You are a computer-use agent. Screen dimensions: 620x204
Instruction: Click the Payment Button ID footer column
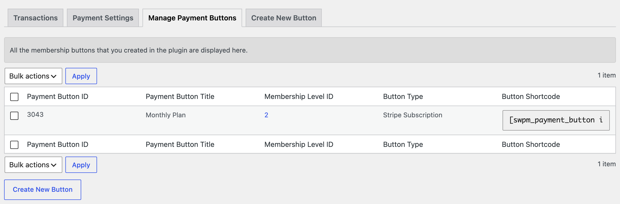[x=58, y=144]
